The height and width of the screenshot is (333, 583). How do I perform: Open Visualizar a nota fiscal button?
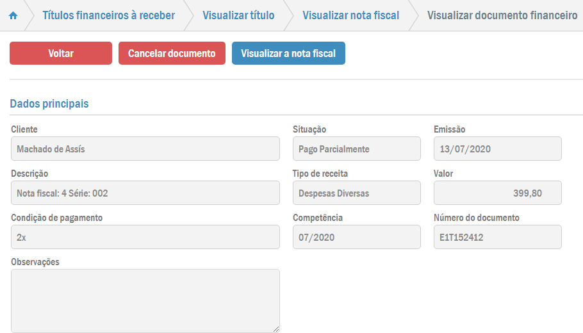(x=288, y=53)
